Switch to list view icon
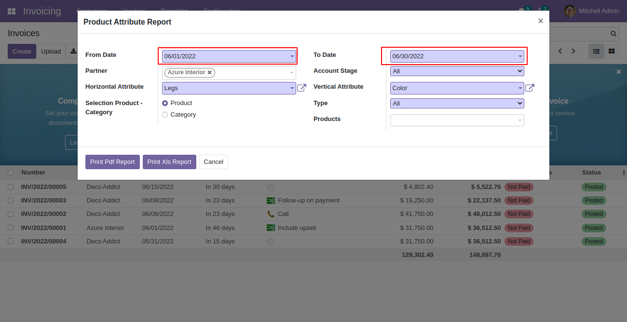Screen dimensions: 627x322 click(x=596, y=51)
